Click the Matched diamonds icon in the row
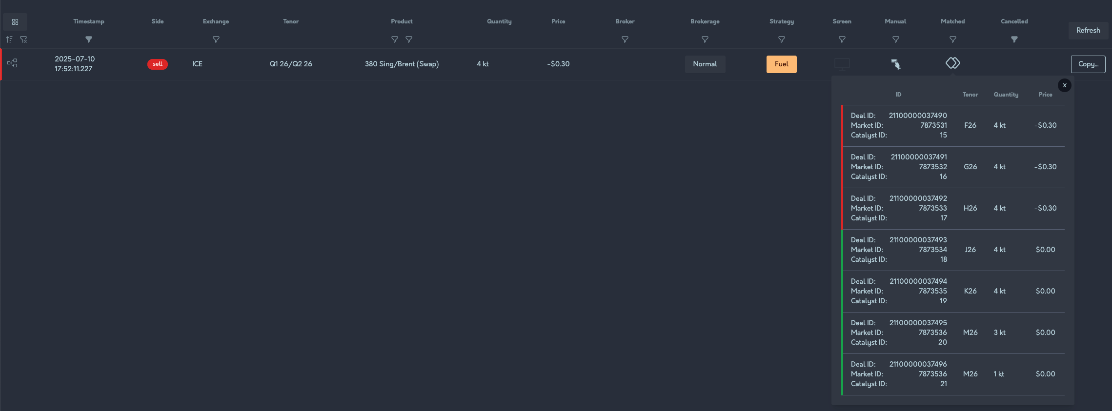 pos(952,63)
